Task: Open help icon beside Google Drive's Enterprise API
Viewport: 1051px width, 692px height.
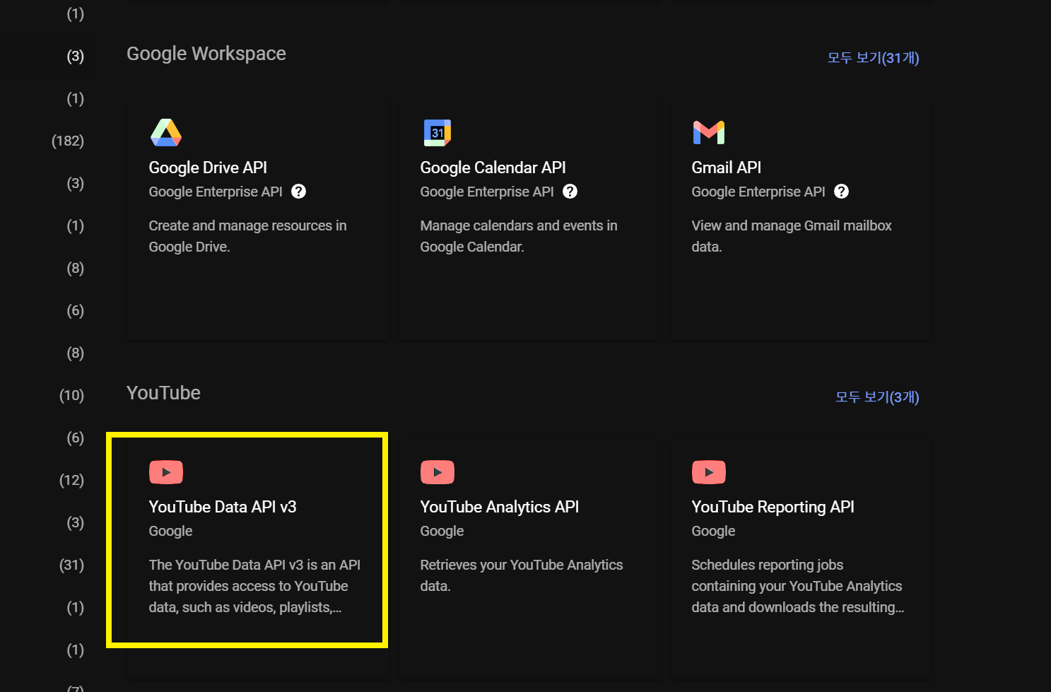Action: [299, 192]
